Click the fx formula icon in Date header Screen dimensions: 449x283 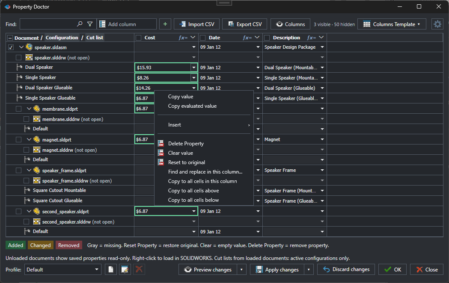tap(247, 38)
